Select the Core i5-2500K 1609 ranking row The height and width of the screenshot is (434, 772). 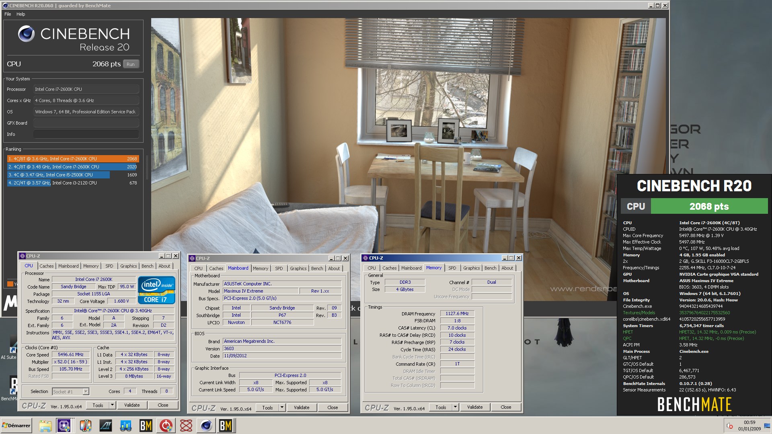(73, 175)
